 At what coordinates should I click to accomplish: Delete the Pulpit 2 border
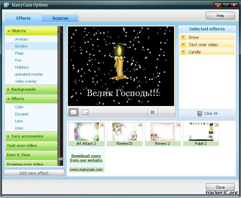tap(217, 125)
